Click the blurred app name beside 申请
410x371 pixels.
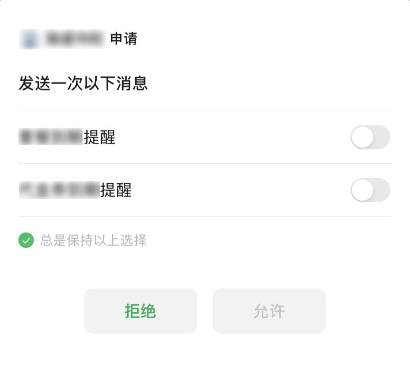(x=75, y=39)
